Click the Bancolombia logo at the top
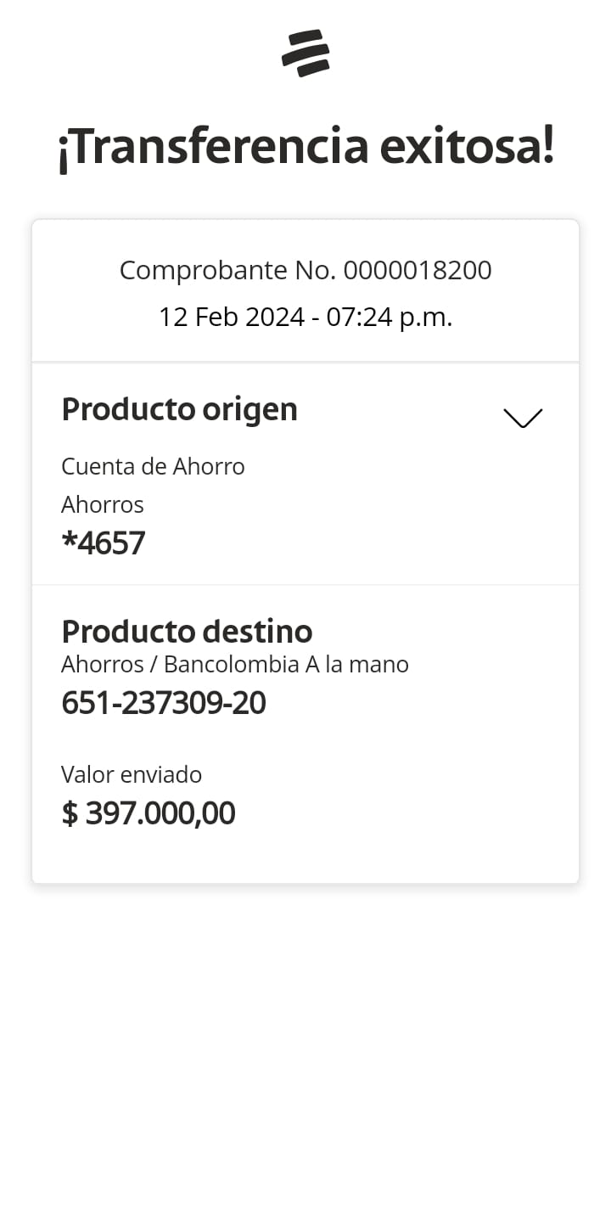The width and height of the screenshot is (611, 1209). [x=305, y=53]
